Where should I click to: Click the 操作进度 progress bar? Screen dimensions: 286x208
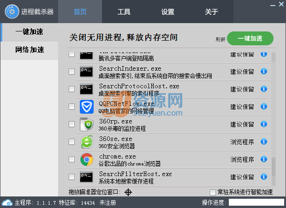256,202
